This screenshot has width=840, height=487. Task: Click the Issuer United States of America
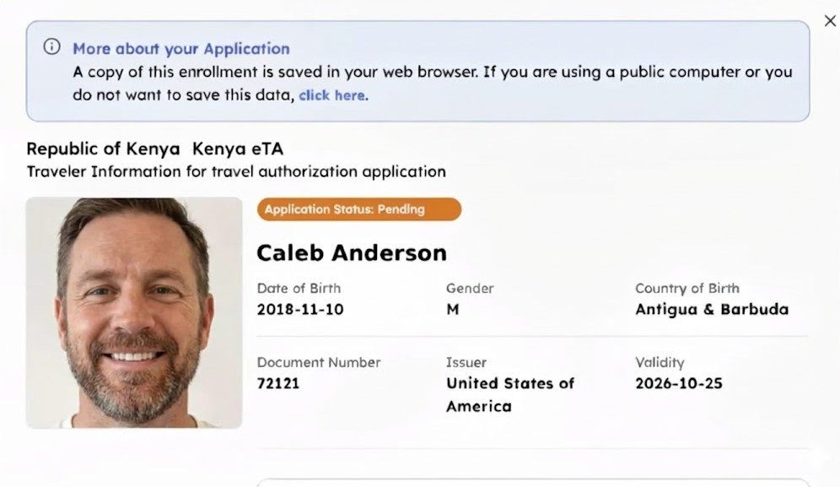509,393
